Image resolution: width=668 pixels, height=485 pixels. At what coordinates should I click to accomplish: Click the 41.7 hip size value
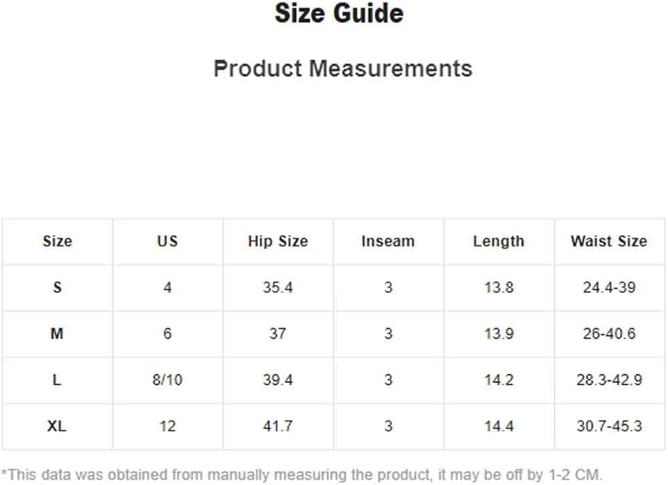pos(278,426)
